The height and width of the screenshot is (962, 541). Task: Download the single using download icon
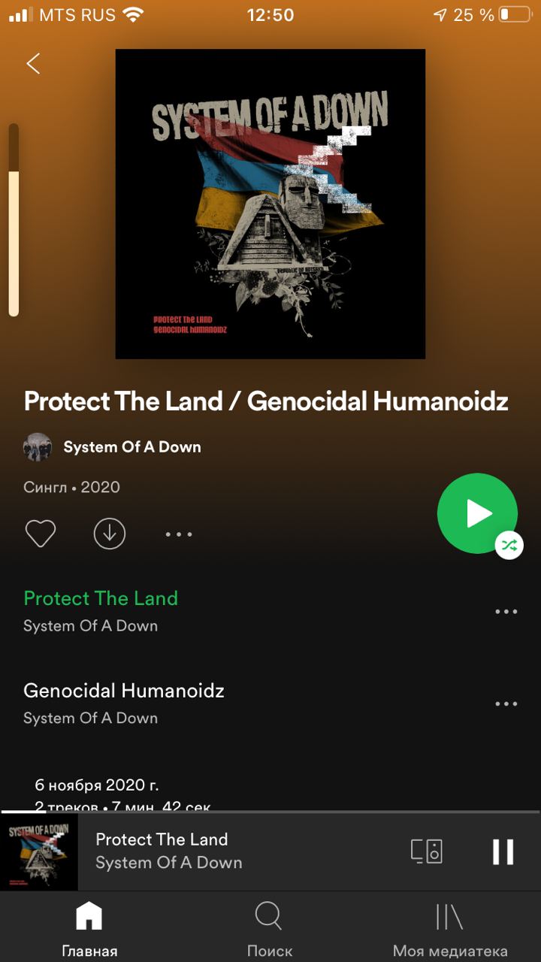110,534
